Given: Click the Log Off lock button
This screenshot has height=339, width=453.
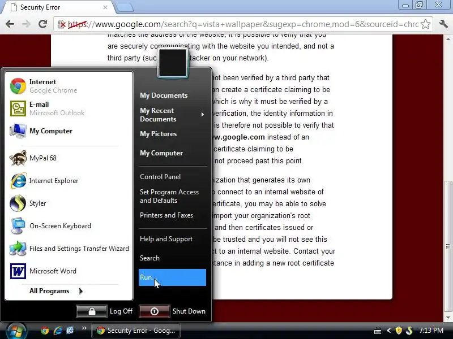Looking at the screenshot, I should [92, 311].
